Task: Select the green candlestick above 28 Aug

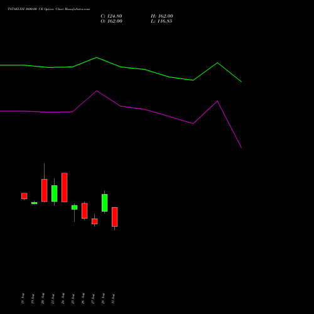Action: [105, 203]
